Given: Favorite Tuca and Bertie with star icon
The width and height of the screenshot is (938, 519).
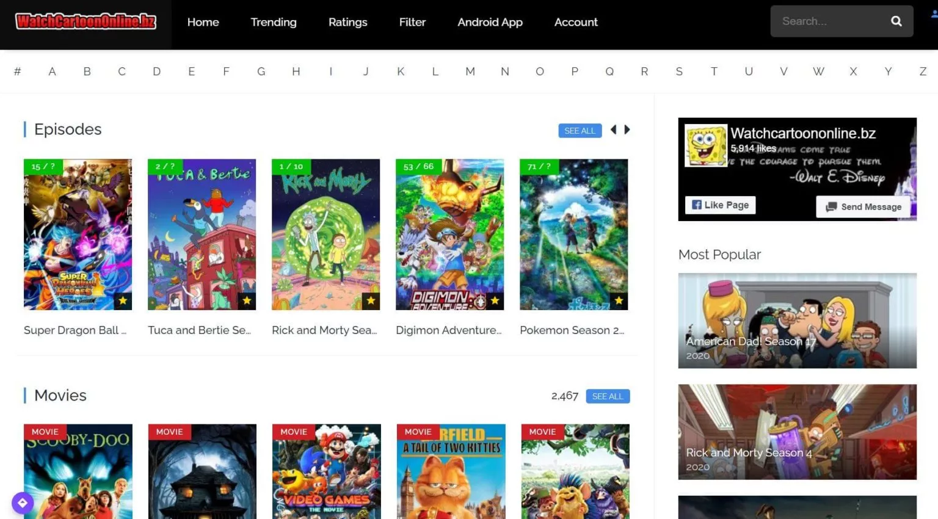Looking at the screenshot, I should pyautogui.click(x=247, y=300).
